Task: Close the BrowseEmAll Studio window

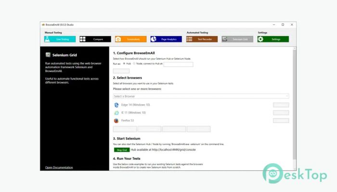Action: click(292, 24)
